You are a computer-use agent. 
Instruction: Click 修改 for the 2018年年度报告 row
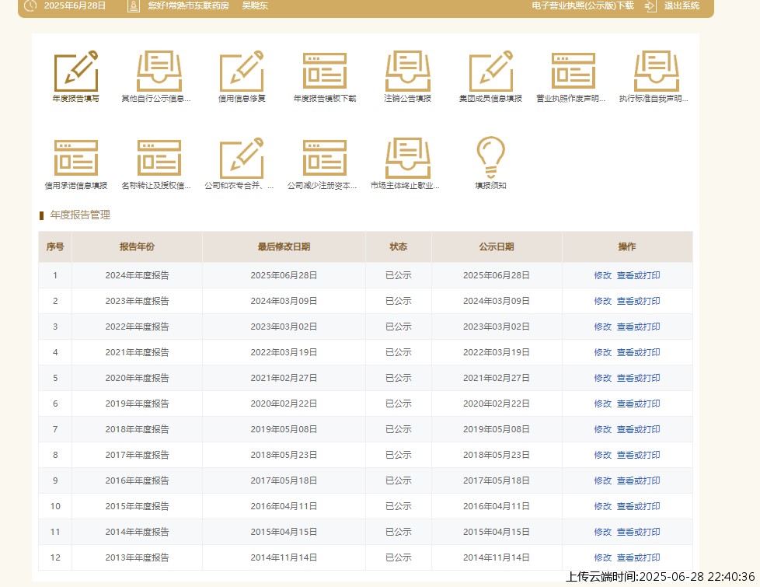tap(603, 429)
